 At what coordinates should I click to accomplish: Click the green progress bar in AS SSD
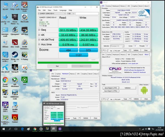(x=68, y=63)
